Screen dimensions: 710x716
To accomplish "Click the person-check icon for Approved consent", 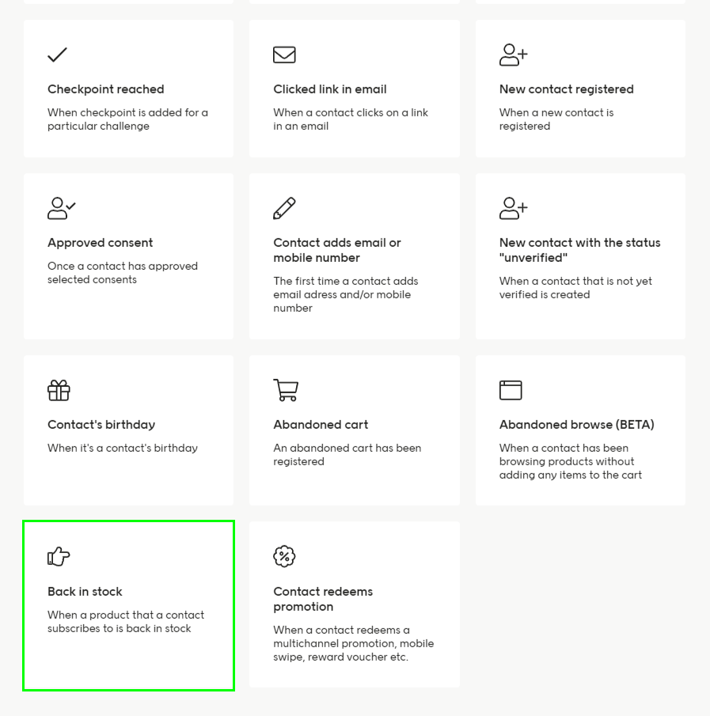I will pos(61,208).
